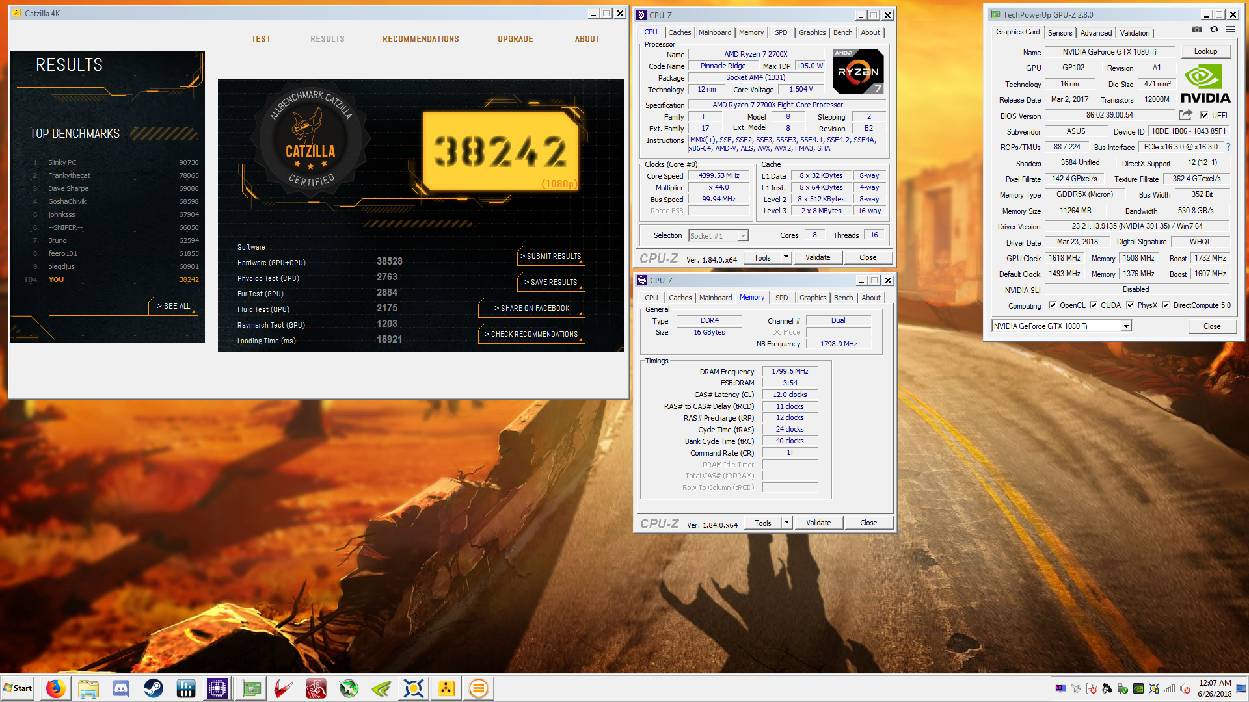The image size is (1249, 702).
Task: Open Catzilla UPGRADE menu item
Action: click(515, 39)
